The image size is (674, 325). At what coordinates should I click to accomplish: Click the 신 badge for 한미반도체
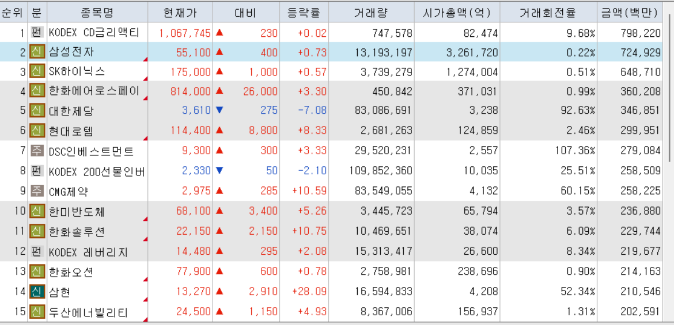coord(37,211)
